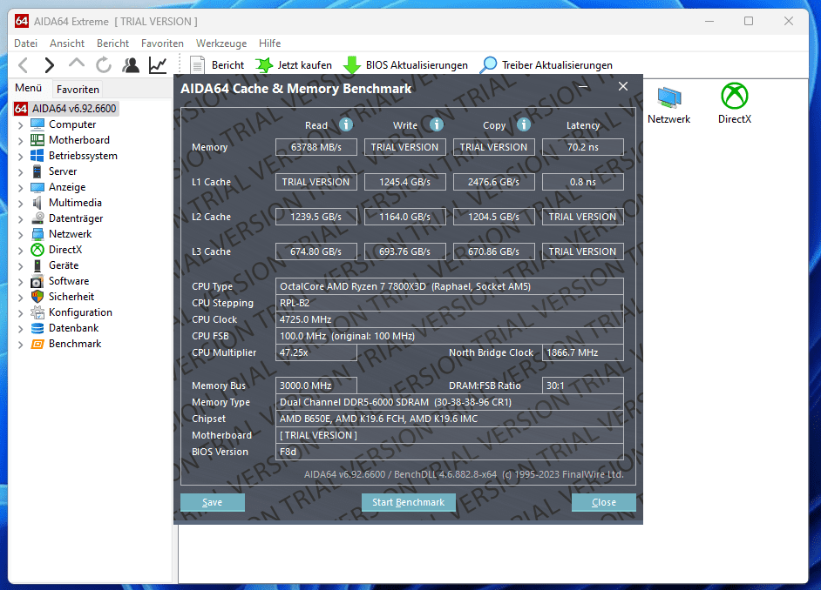Click the Treiber Aktualisierungen magnifier icon

click(488, 65)
